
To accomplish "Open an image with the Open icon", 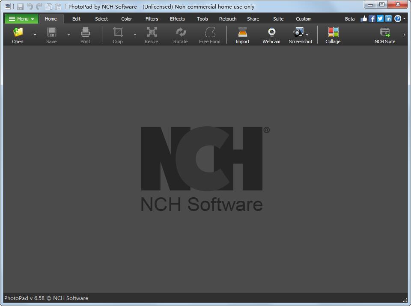I will [x=18, y=36].
